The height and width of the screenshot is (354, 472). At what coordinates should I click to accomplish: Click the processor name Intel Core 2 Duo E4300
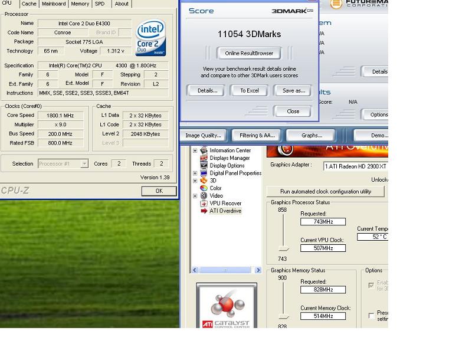(84, 23)
